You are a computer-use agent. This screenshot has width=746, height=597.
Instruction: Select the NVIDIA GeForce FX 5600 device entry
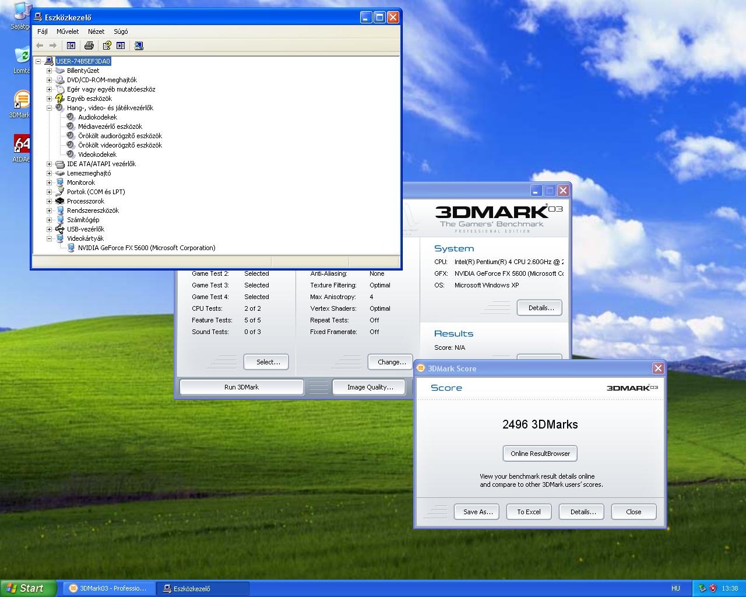147,248
